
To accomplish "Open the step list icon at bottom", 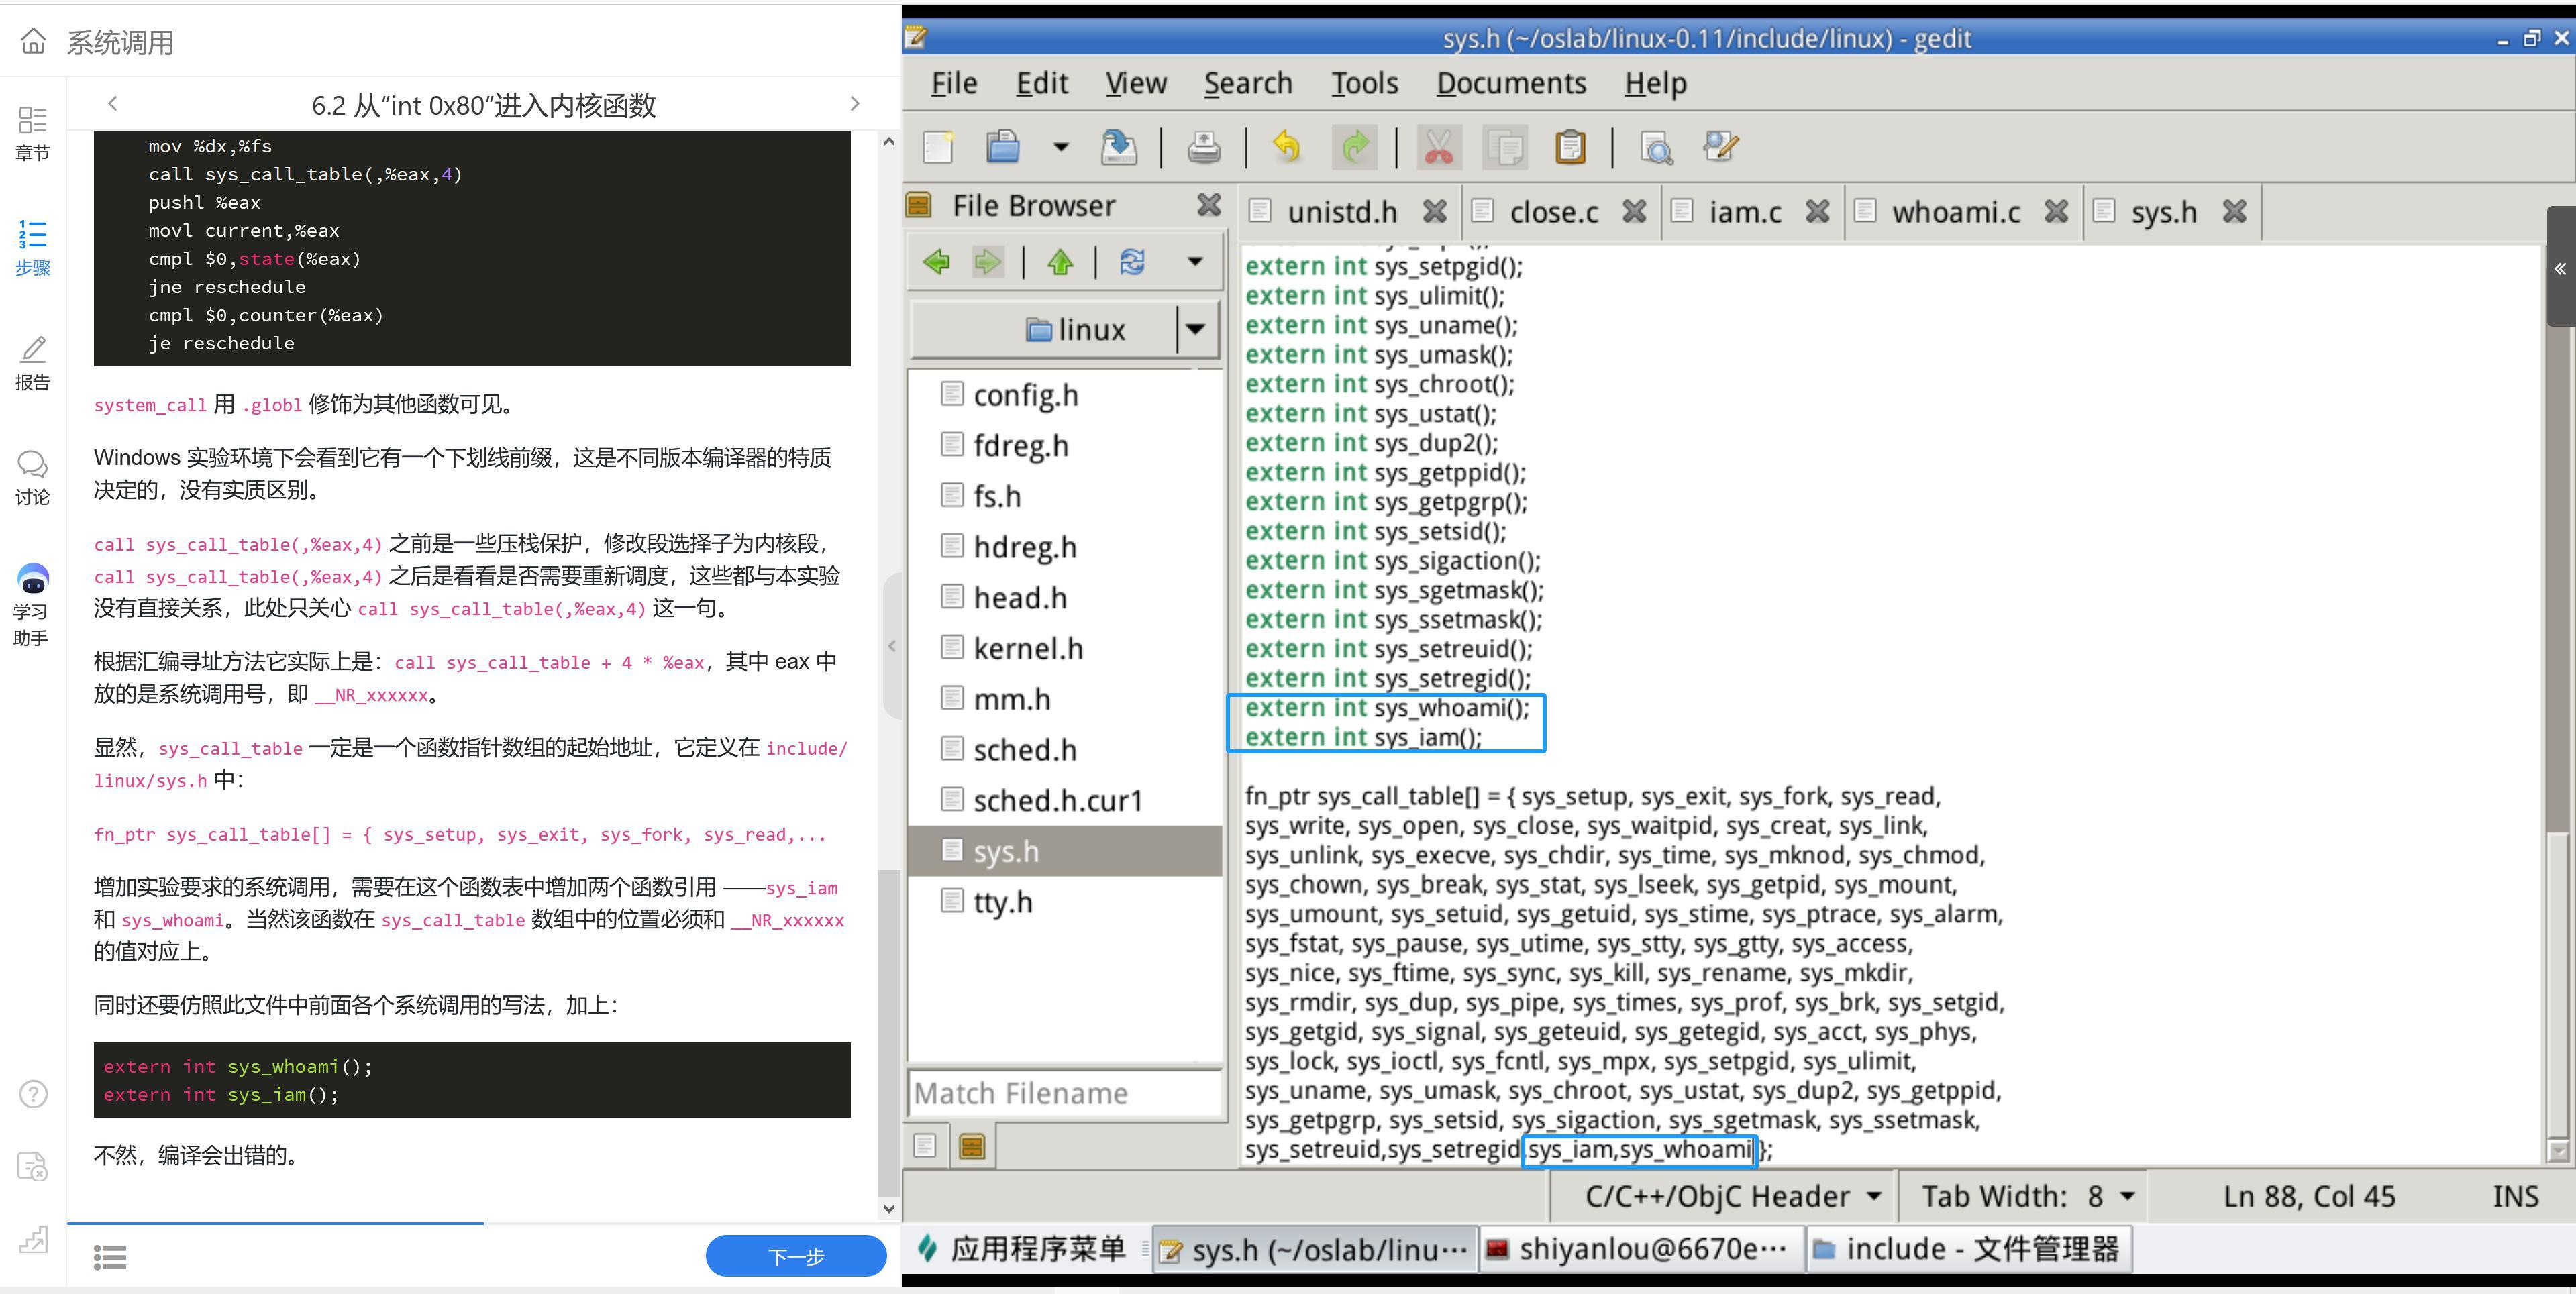I will pyautogui.click(x=110, y=1257).
